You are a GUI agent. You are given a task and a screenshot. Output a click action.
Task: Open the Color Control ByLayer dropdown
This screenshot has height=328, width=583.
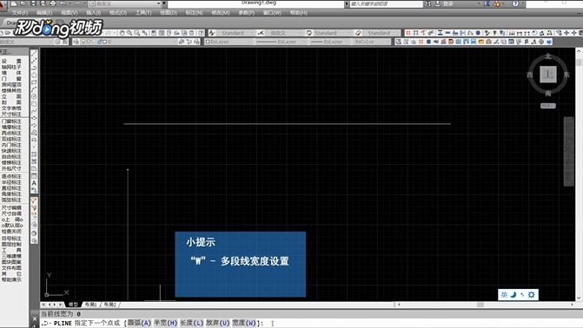pyautogui.click(x=229, y=42)
